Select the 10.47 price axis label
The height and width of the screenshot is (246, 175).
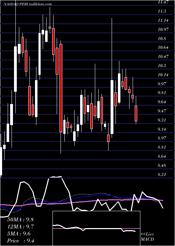163,57
